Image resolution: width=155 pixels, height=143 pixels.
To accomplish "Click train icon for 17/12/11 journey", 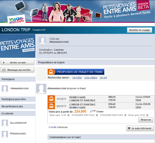I will [51, 99].
